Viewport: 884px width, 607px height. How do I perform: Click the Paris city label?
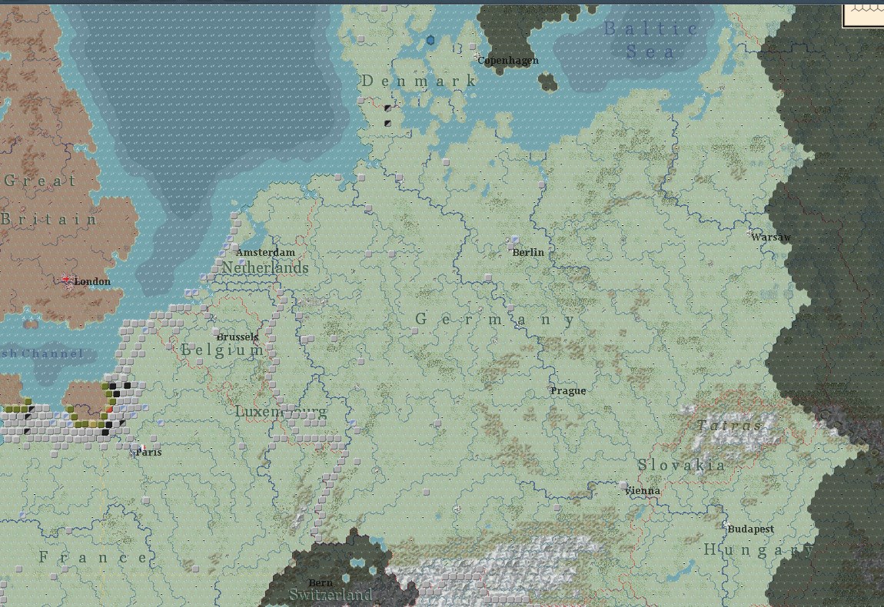(149, 452)
